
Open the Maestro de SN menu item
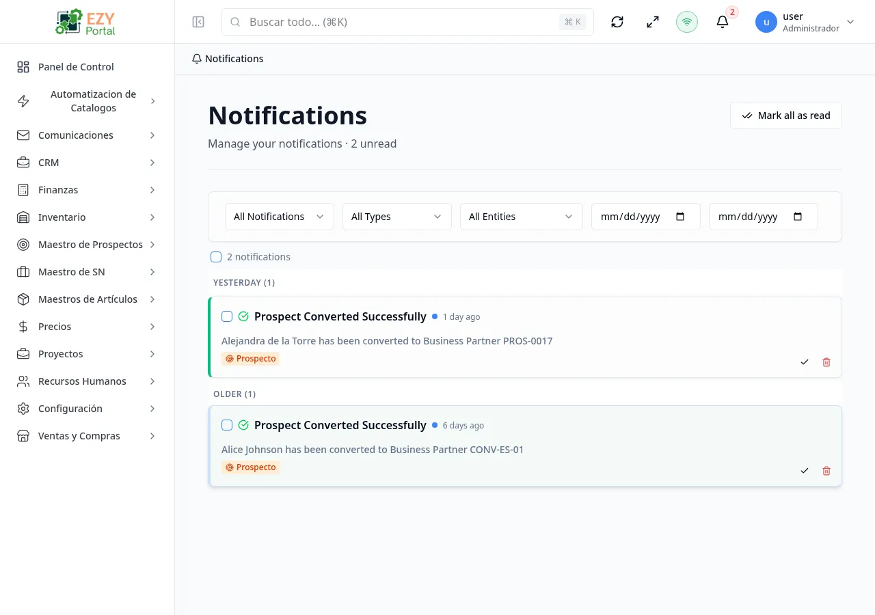(87, 272)
